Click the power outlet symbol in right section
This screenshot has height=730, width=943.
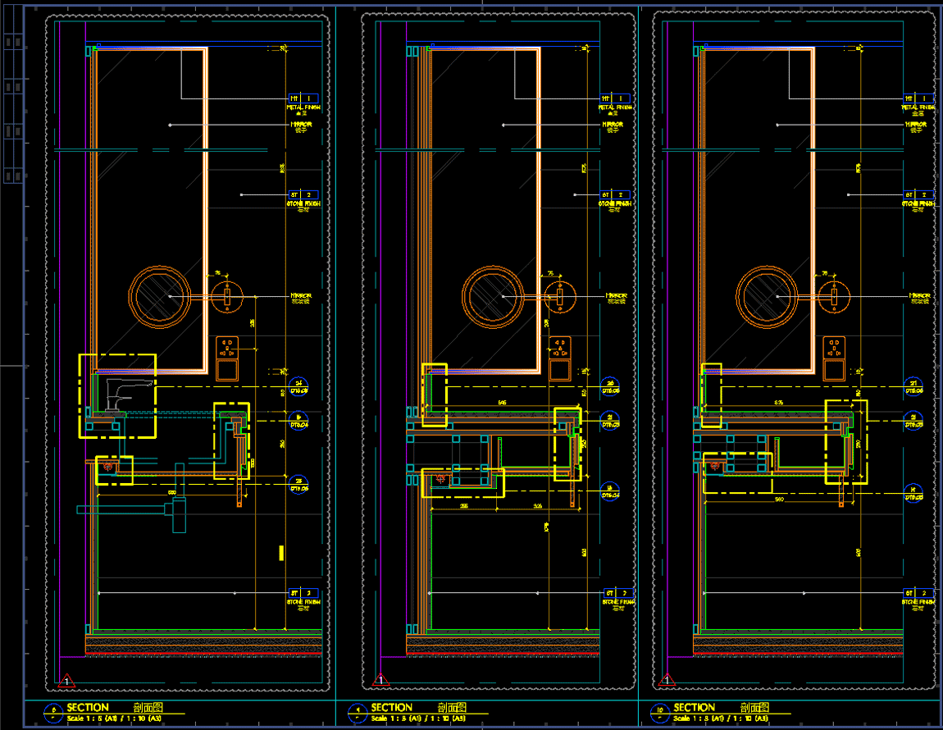coord(834,359)
